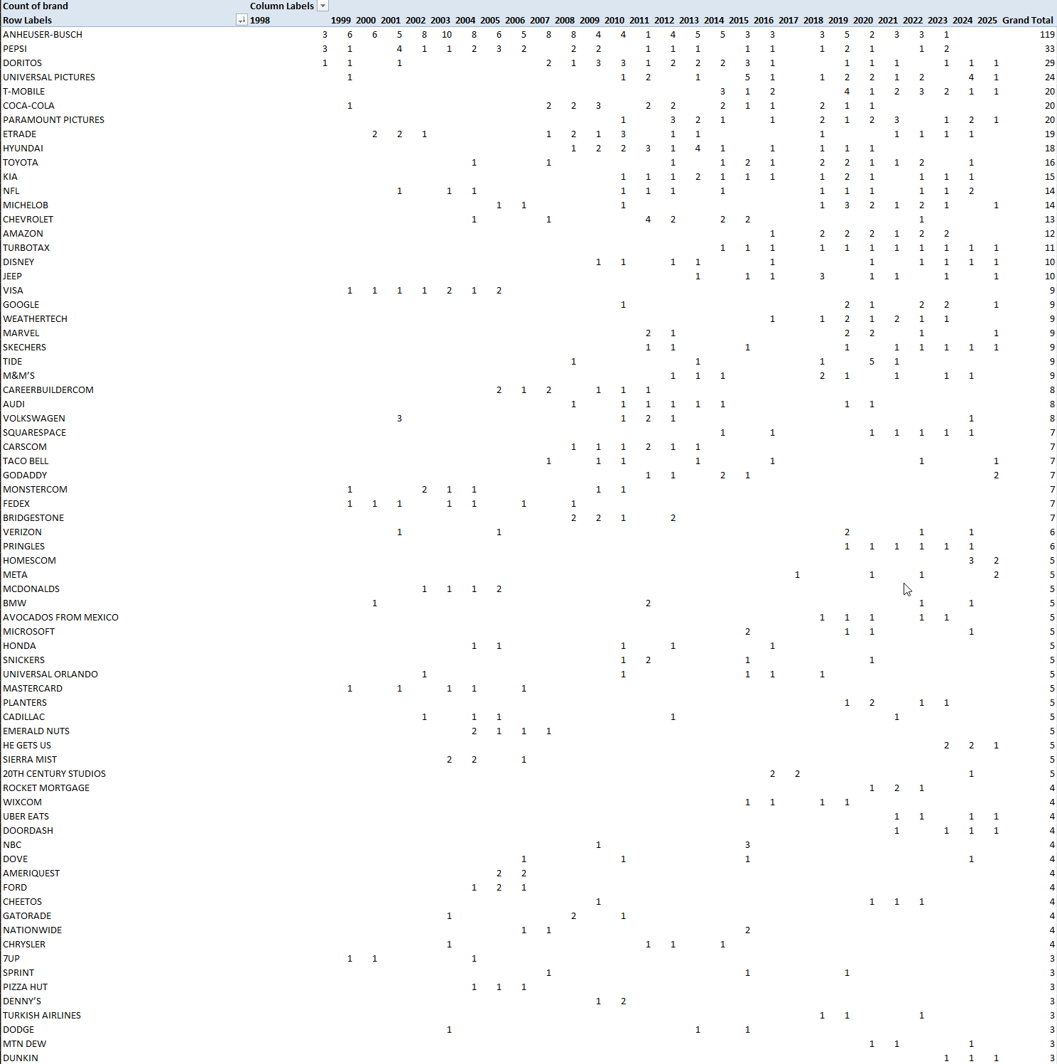Select the VOLKSWAGEN row label

[x=34, y=418]
